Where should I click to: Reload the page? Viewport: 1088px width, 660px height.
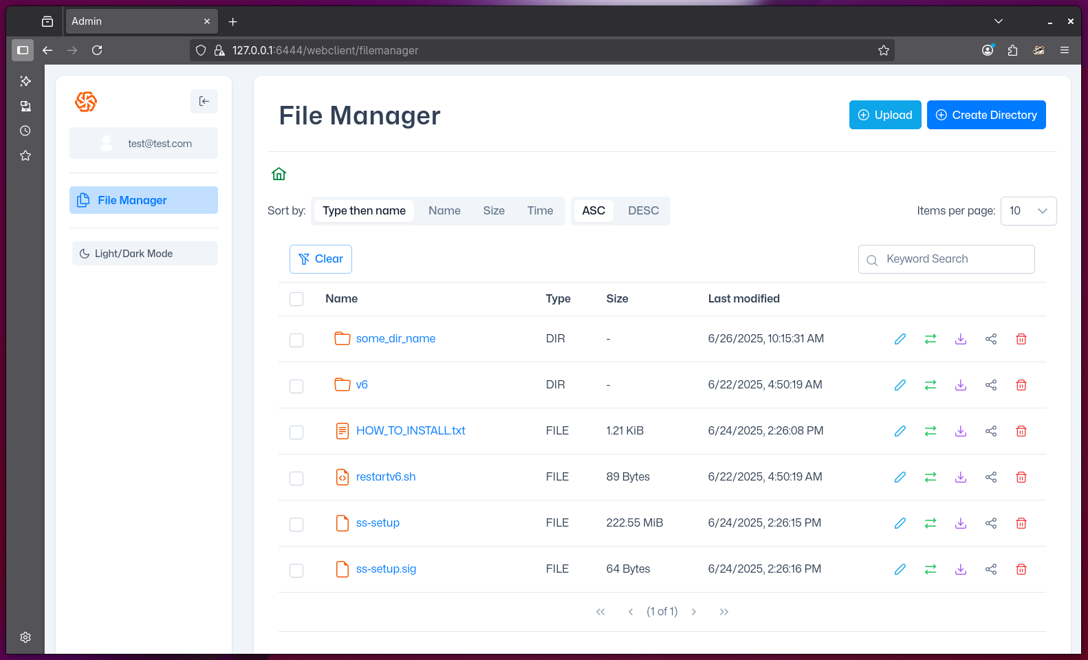97,50
